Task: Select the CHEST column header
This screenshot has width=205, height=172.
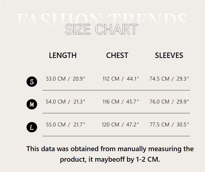Action: [117, 55]
